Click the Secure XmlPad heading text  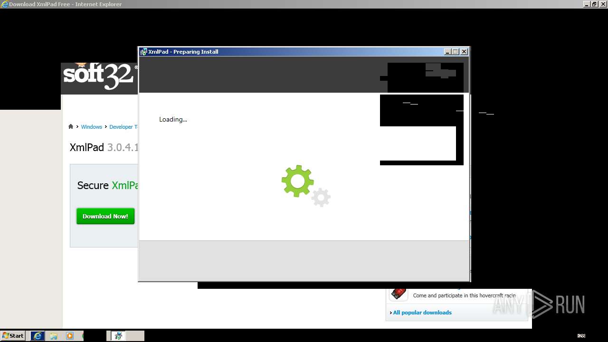point(107,185)
